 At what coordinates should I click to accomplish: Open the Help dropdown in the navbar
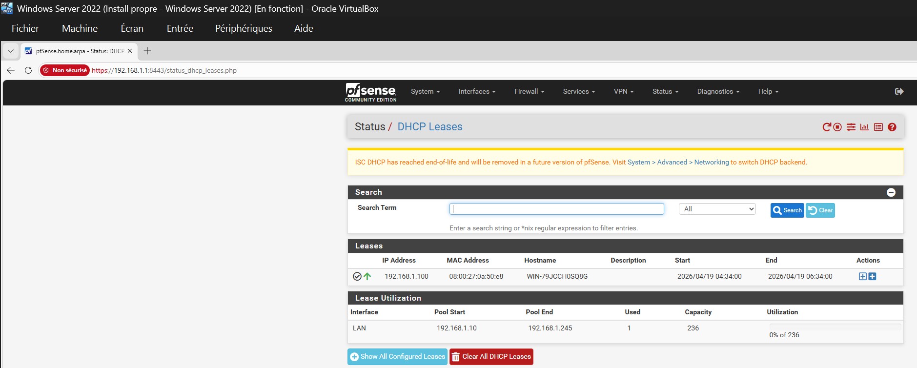768,91
